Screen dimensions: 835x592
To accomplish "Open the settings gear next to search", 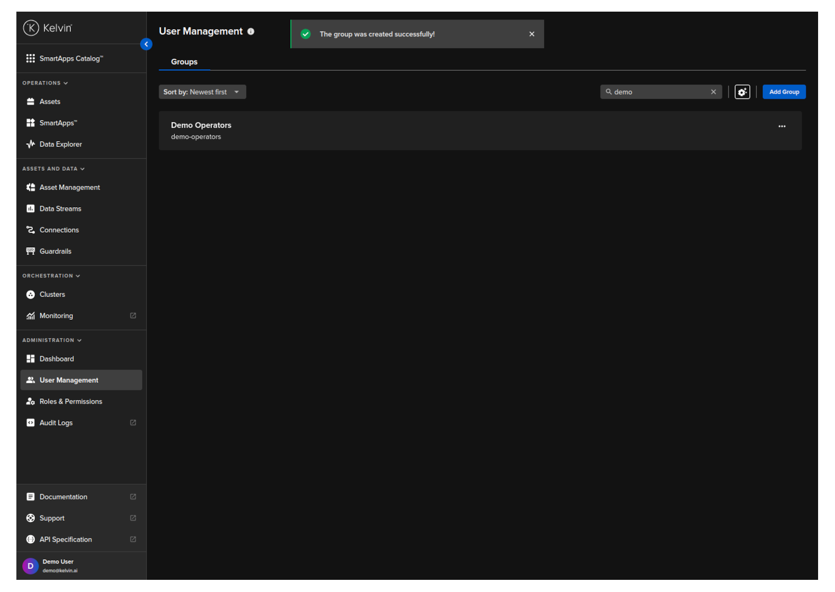I will click(x=742, y=92).
